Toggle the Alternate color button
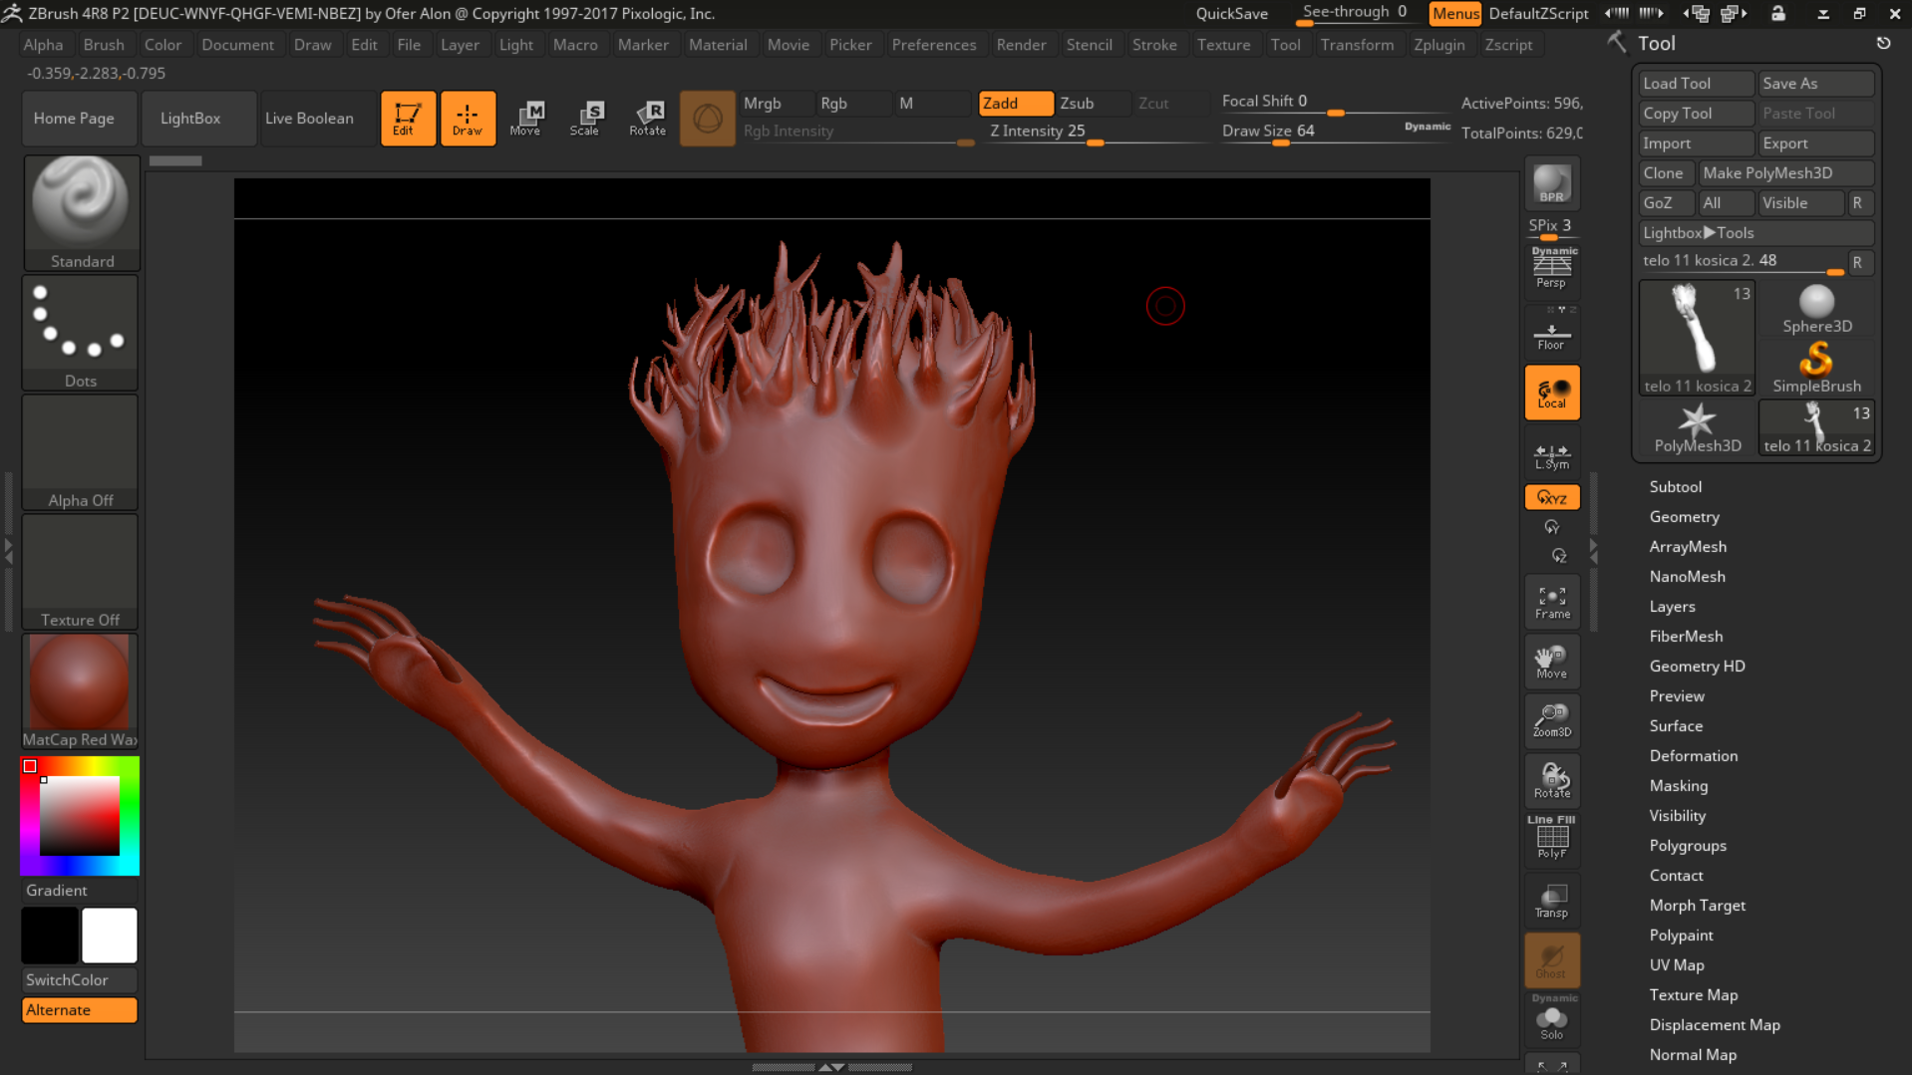 [x=80, y=1010]
